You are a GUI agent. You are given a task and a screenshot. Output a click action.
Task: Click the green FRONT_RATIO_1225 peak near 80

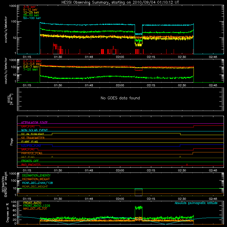tap(138, 208)
